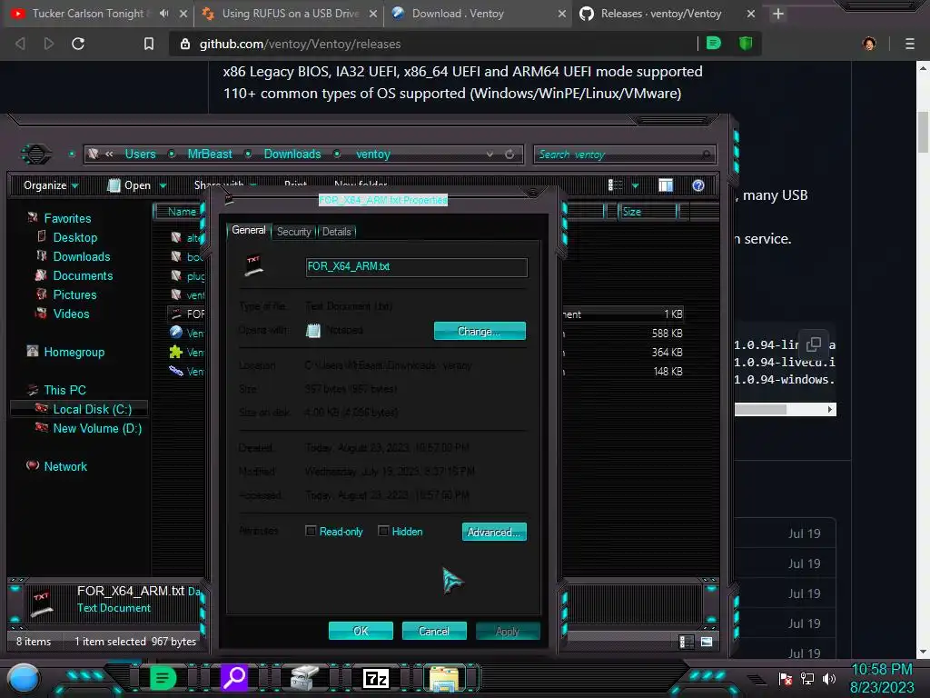Screen dimensions: 930x698
Task: Open Network in the navigation pane
Action: [64, 466]
